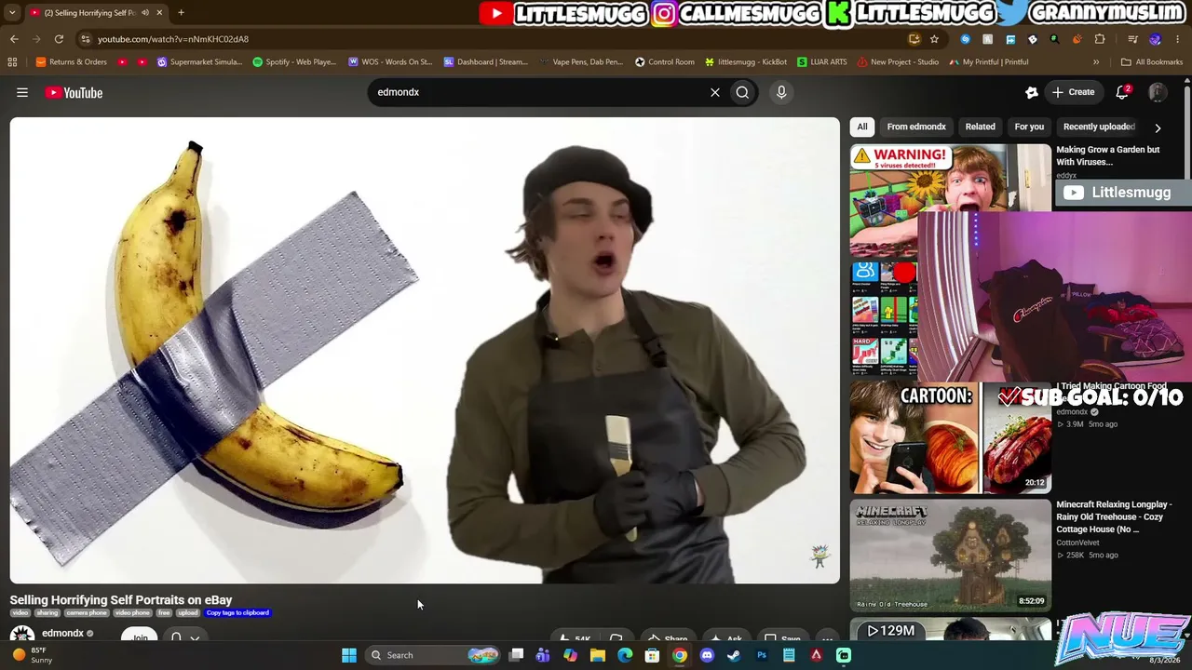Open Steam from the taskbar

click(x=734, y=655)
